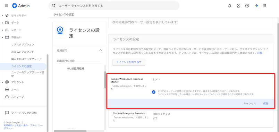
Task: Click the お支払い card icon
Action: pyautogui.click(x=7, y=37)
